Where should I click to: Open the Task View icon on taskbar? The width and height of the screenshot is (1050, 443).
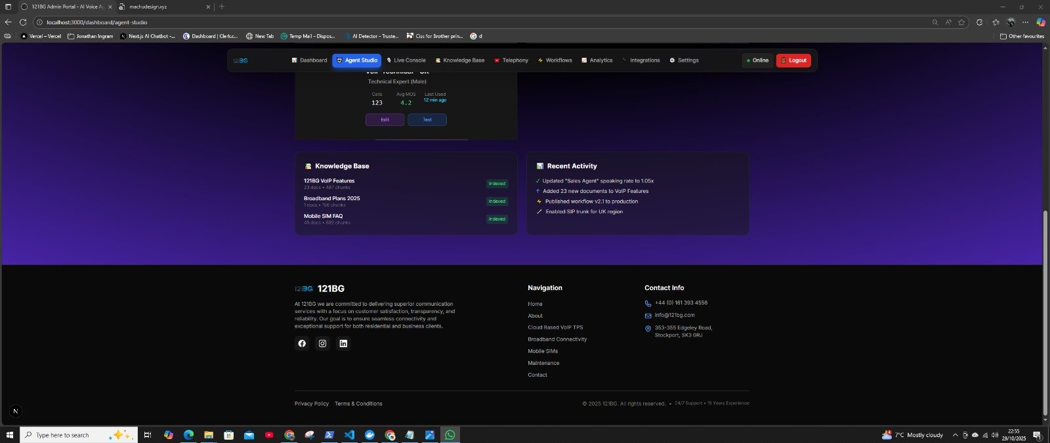coord(148,434)
